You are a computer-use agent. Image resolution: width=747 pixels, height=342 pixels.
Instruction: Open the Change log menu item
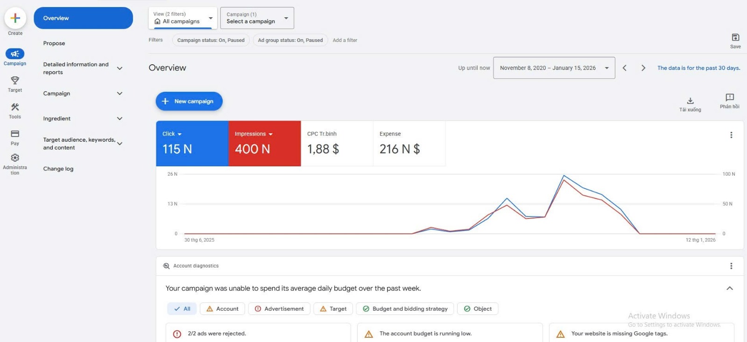pyautogui.click(x=58, y=169)
